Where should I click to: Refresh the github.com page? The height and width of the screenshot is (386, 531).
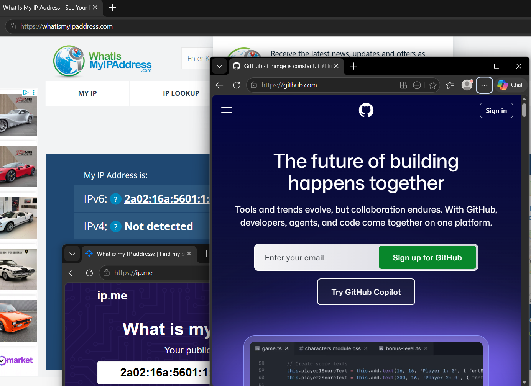click(237, 85)
